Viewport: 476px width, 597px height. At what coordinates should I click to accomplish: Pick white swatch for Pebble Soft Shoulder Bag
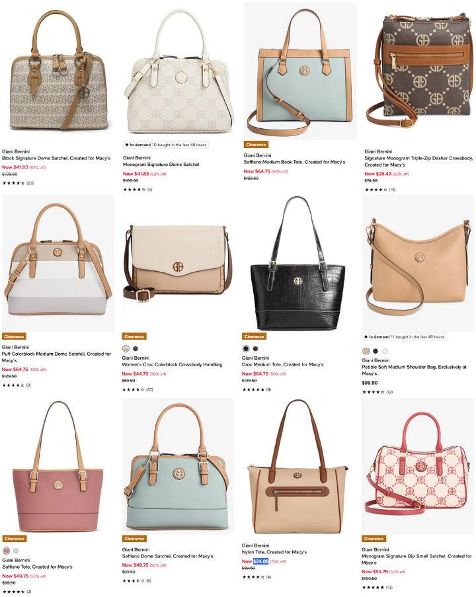(385, 351)
